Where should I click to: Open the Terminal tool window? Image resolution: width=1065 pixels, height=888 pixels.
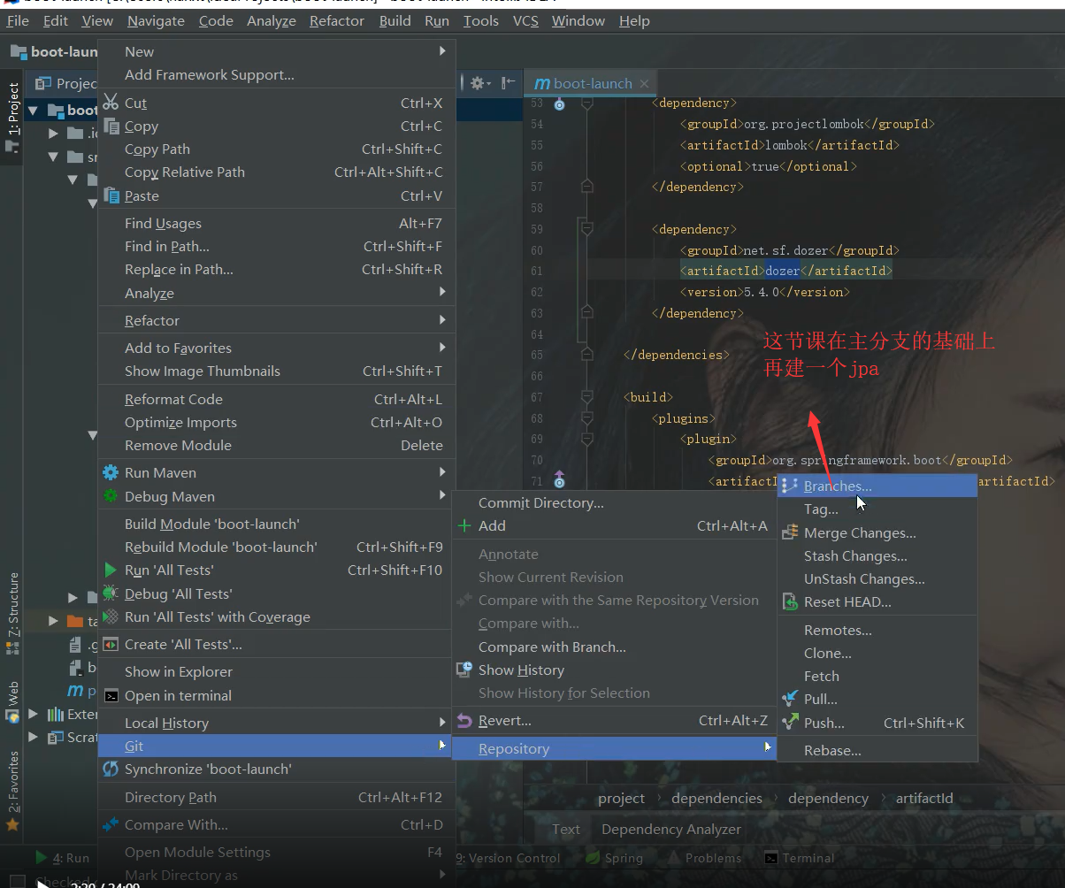point(800,857)
